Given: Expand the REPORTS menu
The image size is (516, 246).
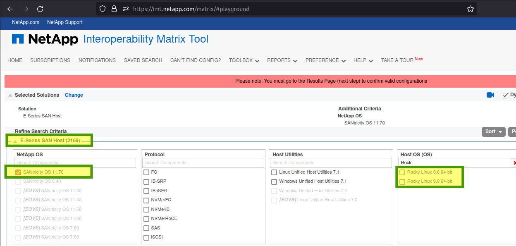Looking at the screenshot, I should tap(282, 60).
